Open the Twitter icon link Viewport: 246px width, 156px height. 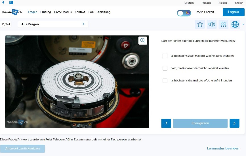(x=11, y=3)
